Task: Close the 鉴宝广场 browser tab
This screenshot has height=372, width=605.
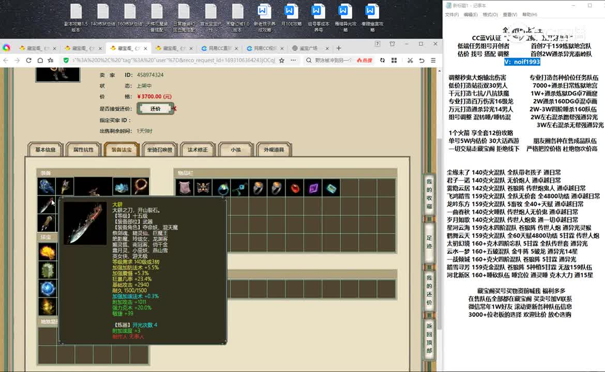Action: point(327,48)
